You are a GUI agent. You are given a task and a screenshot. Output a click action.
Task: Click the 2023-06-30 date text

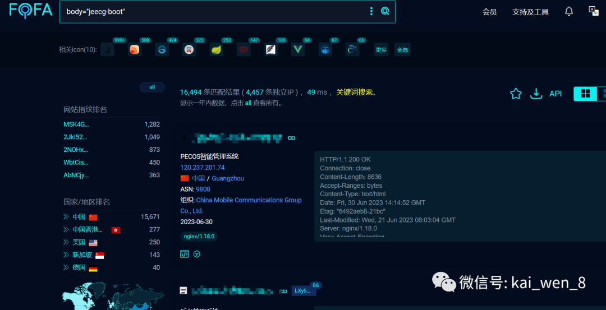196,222
